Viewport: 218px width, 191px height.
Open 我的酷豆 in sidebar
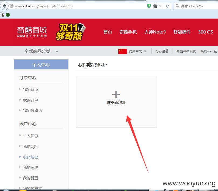pyautogui.click(x=30, y=178)
